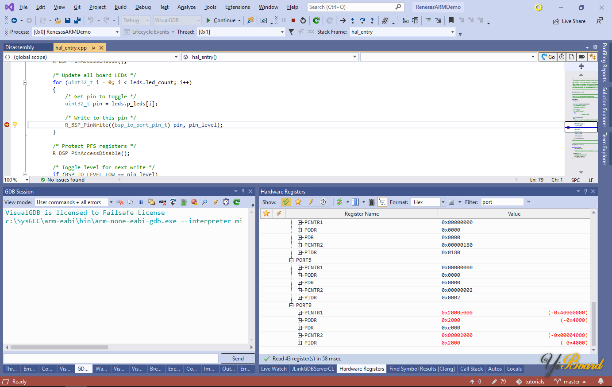Open the Analyze menu
The image size is (612, 387).
(x=186, y=7)
